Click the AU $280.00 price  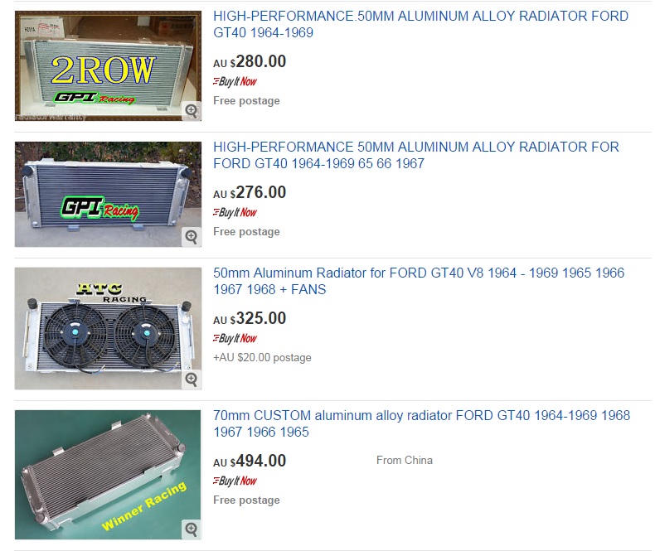tap(250, 61)
